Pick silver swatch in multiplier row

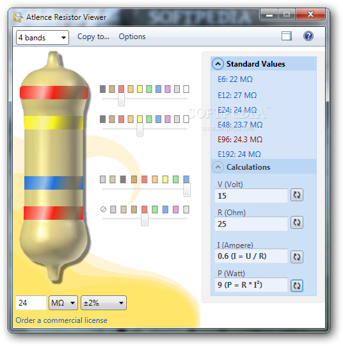click(x=103, y=179)
